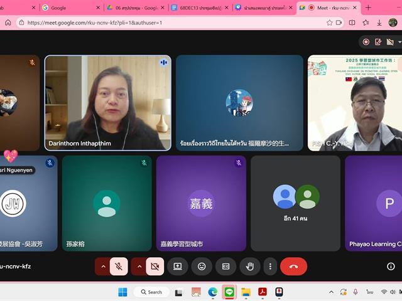Open the Windows Start menu
This screenshot has width=402, height=301.
(x=122, y=292)
